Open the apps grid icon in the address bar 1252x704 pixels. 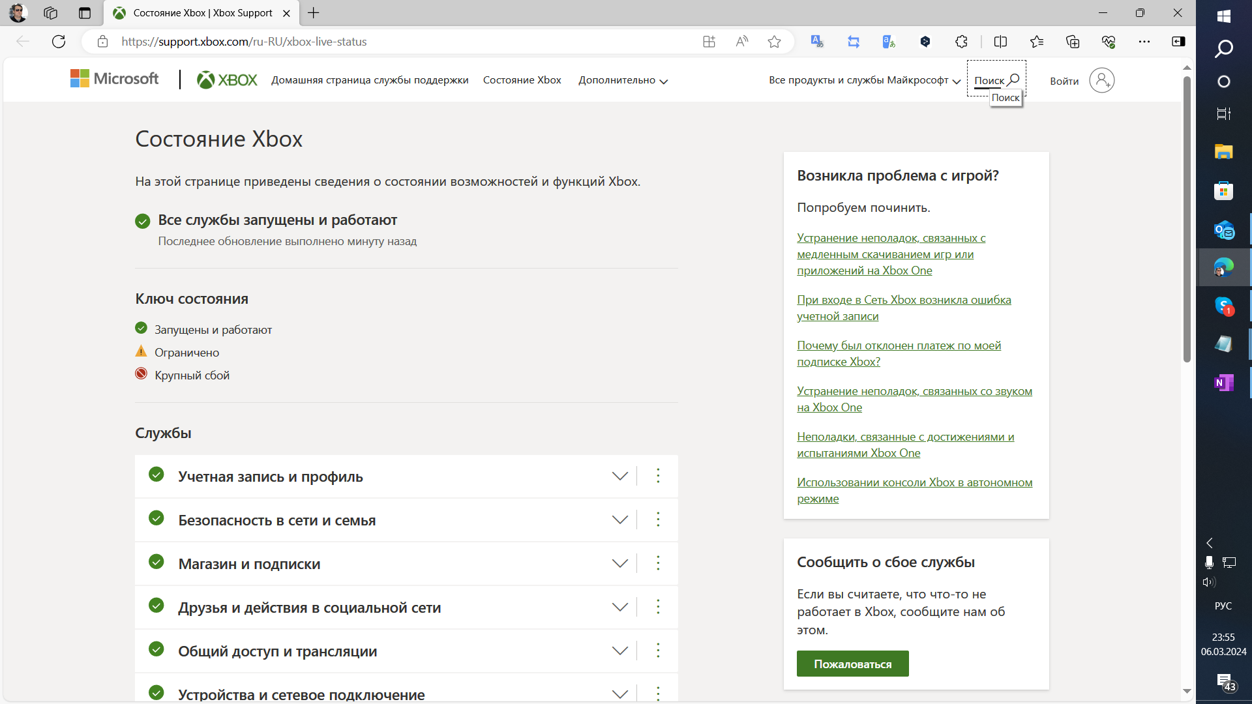(709, 42)
